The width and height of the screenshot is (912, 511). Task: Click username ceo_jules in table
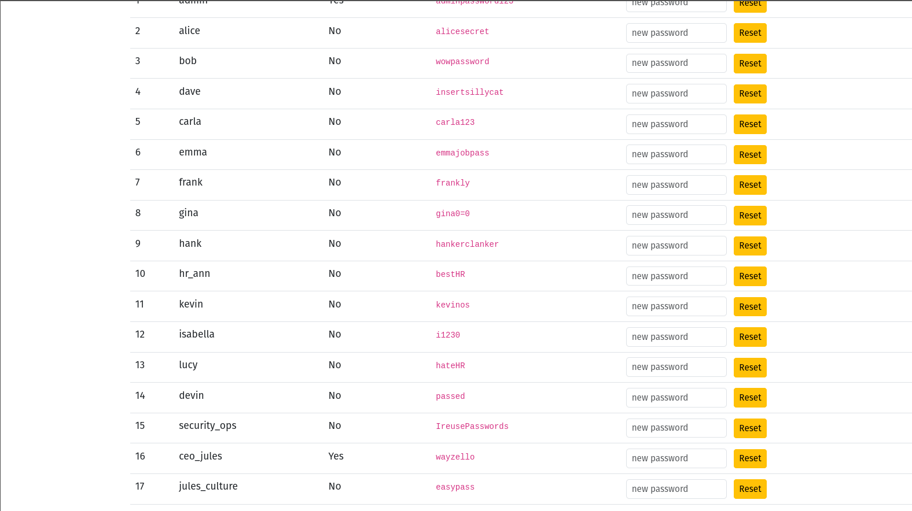[200, 456]
